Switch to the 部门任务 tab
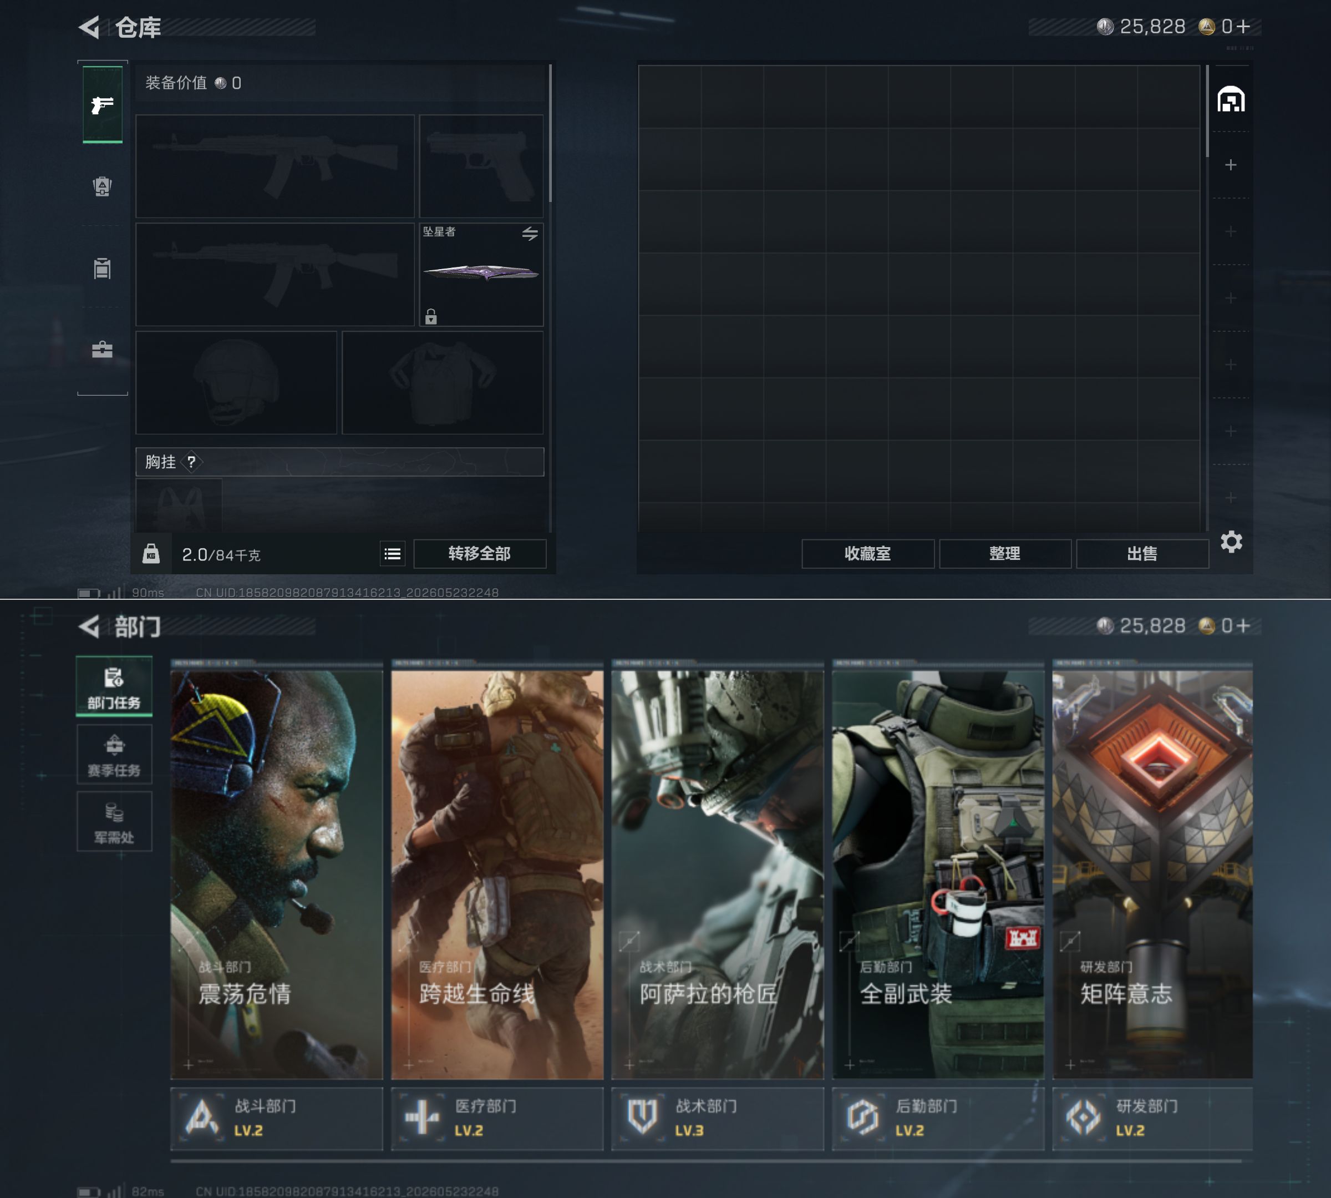 [114, 686]
